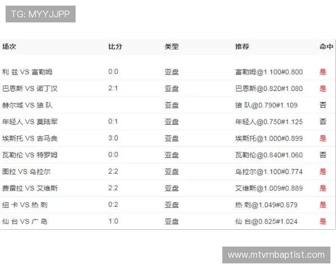Click the recommendation 年轻人@0.750#1.125

coord(269,122)
